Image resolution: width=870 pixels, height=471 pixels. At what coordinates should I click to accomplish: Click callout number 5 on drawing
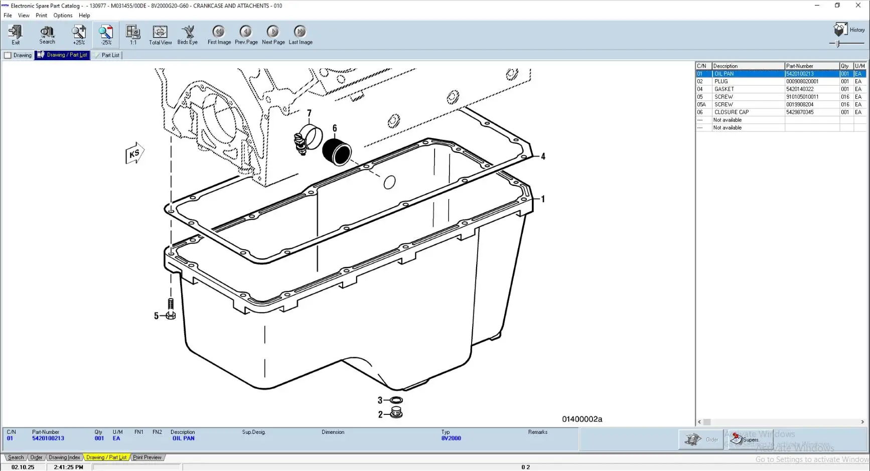[157, 316]
